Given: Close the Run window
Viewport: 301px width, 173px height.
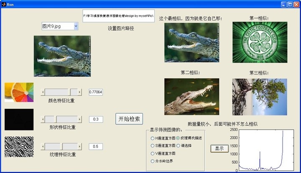Looking at the screenshot, I should 296,5.
